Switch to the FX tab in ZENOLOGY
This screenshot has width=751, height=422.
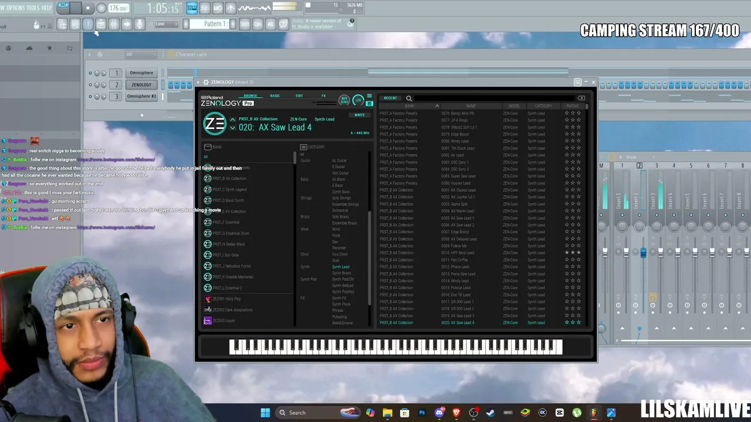click(323, 96)
